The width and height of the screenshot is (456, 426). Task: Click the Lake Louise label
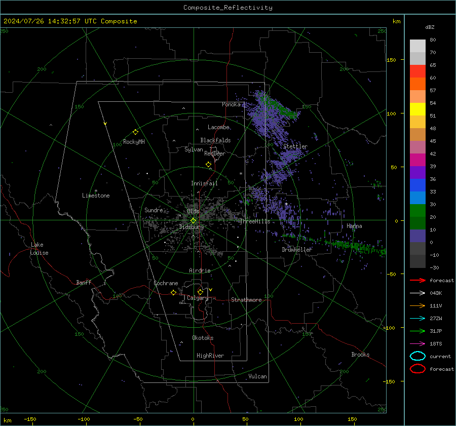coord(39,249)
